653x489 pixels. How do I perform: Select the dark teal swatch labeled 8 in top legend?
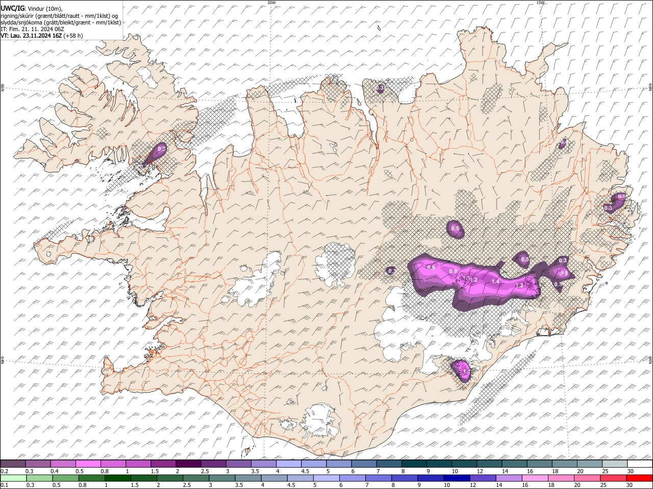point(414,464)
